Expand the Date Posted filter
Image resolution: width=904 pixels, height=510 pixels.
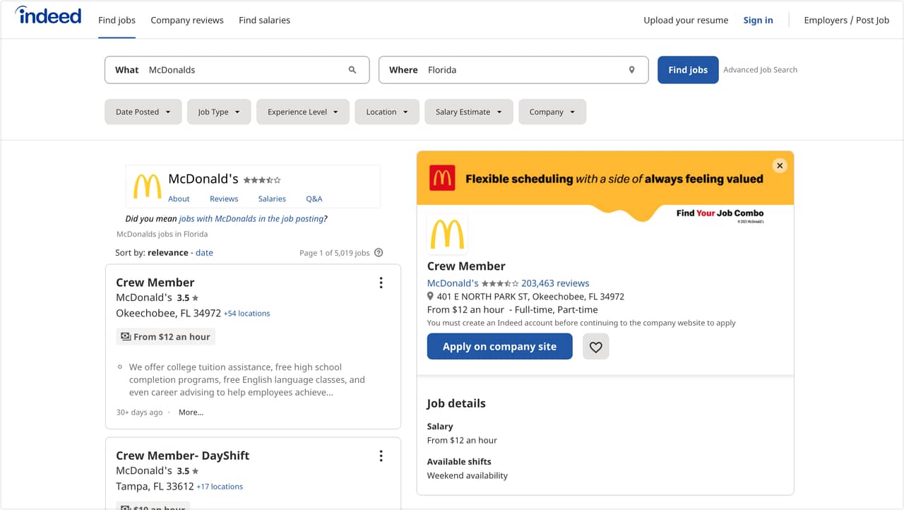[143, 112]
